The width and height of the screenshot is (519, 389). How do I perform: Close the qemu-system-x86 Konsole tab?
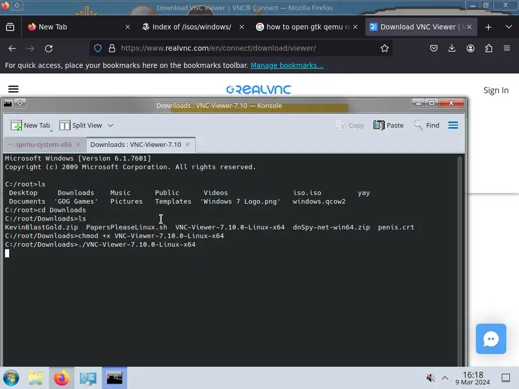click(x=78, y=144)
